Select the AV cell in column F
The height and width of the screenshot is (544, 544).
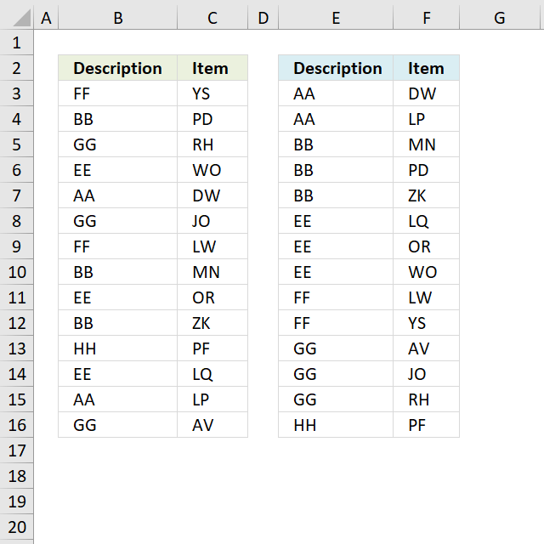point(427,348)
